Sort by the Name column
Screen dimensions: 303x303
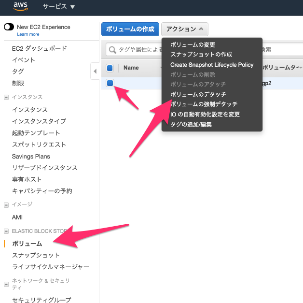[x=131, y=68]
